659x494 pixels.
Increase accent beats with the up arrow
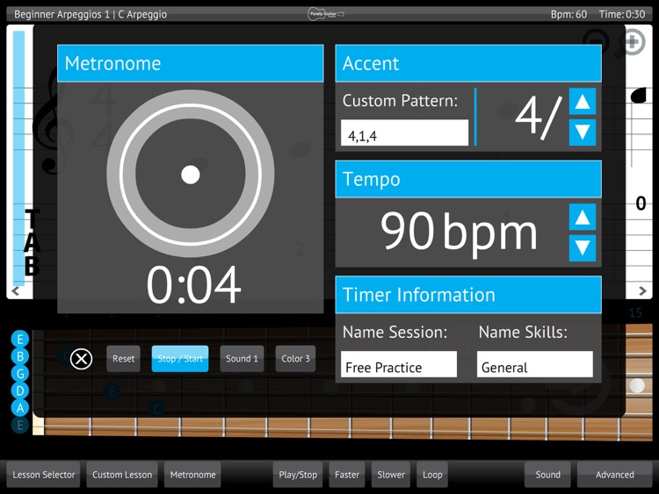(582, 101)
